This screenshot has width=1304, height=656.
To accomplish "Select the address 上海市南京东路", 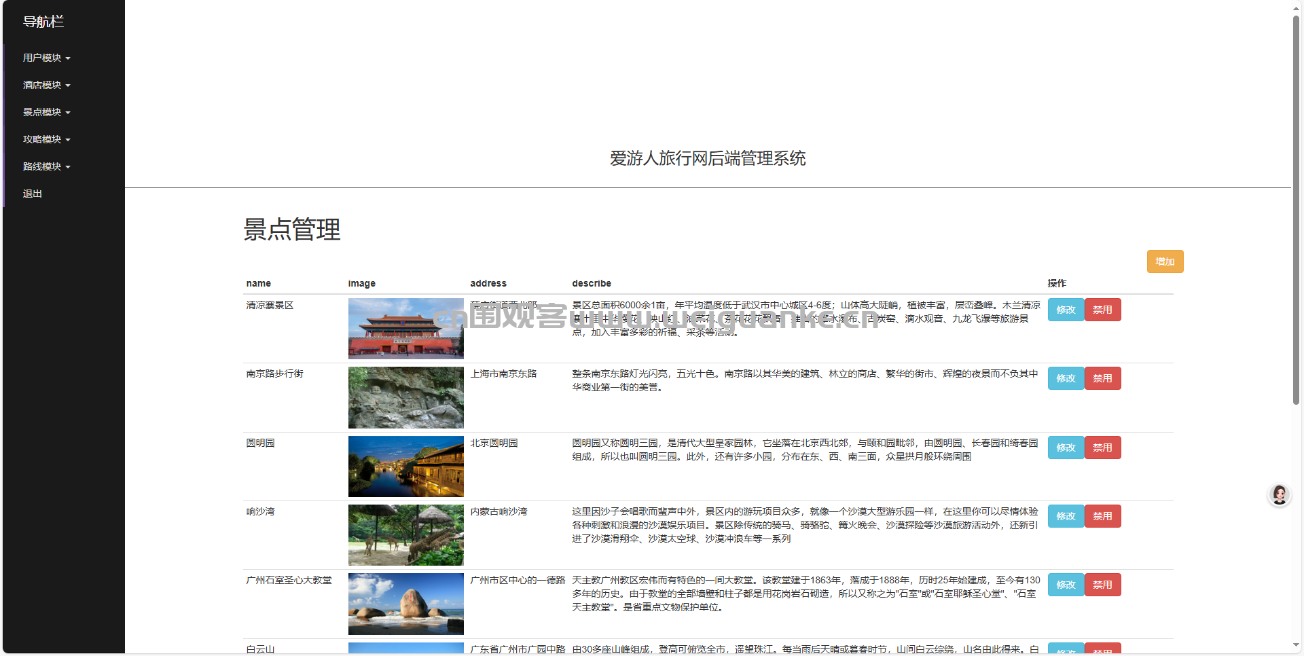I will point(503,373).
